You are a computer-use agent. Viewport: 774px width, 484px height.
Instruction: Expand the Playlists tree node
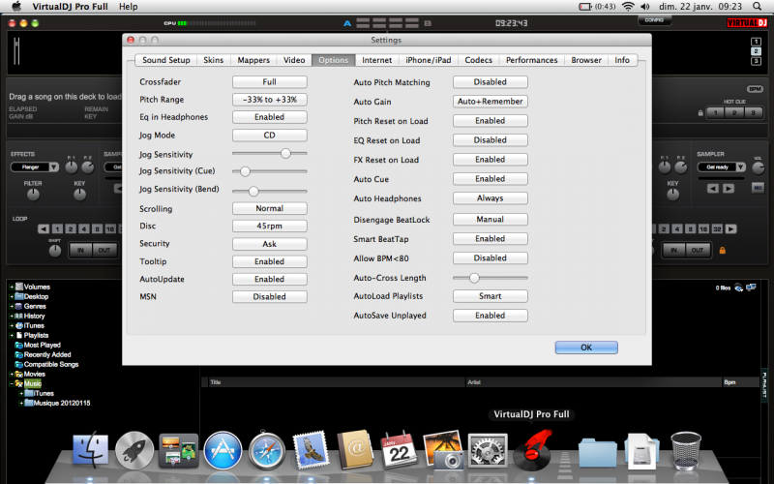point(10,335)
